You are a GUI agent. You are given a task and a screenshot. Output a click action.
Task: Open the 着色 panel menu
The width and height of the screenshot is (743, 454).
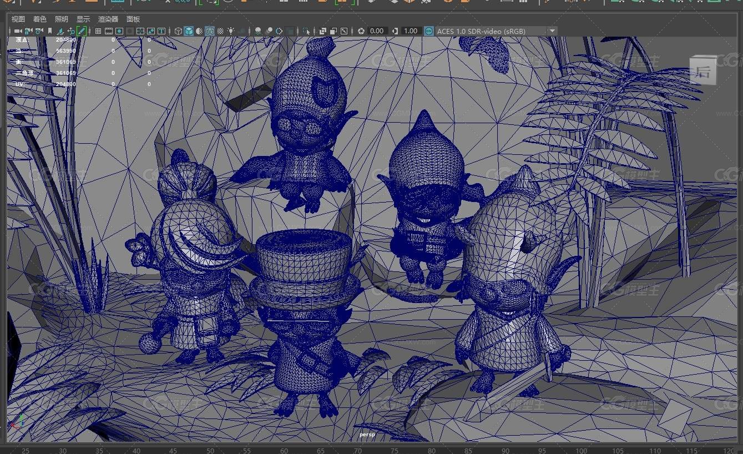(x=39, y=19)
